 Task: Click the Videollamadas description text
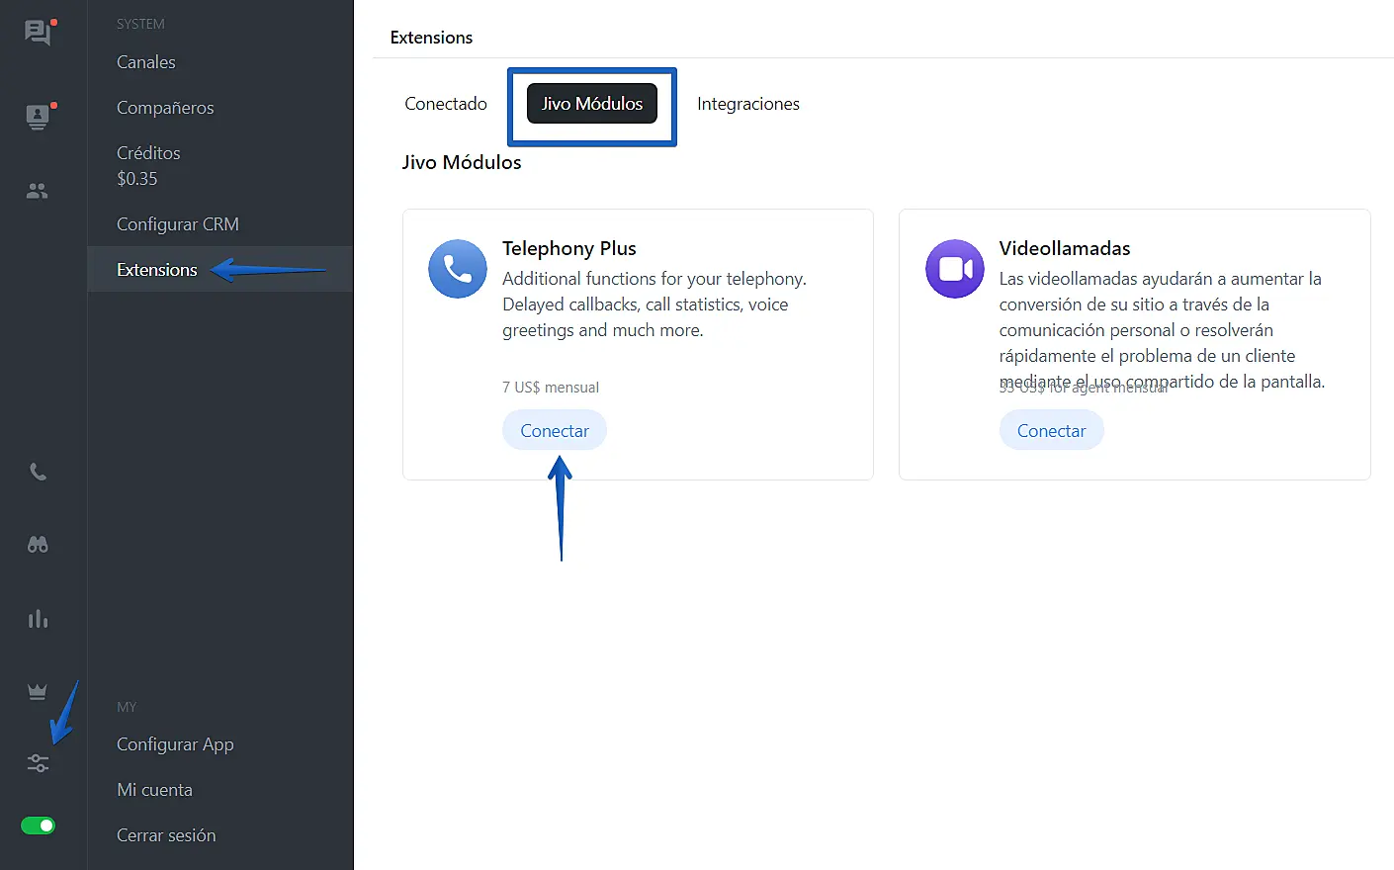point(1163,330)
